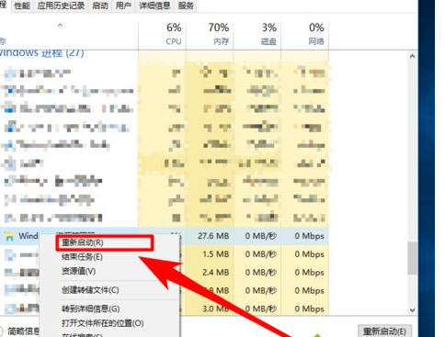
Task: Switch to the 性能 tab
Action: 22,6
